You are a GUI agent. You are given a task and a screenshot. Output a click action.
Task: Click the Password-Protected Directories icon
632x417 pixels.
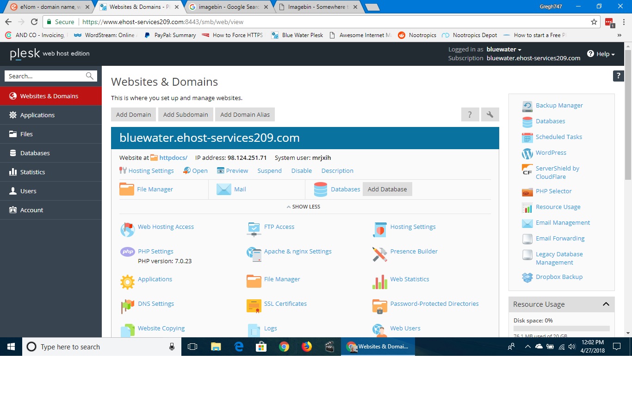380,306
